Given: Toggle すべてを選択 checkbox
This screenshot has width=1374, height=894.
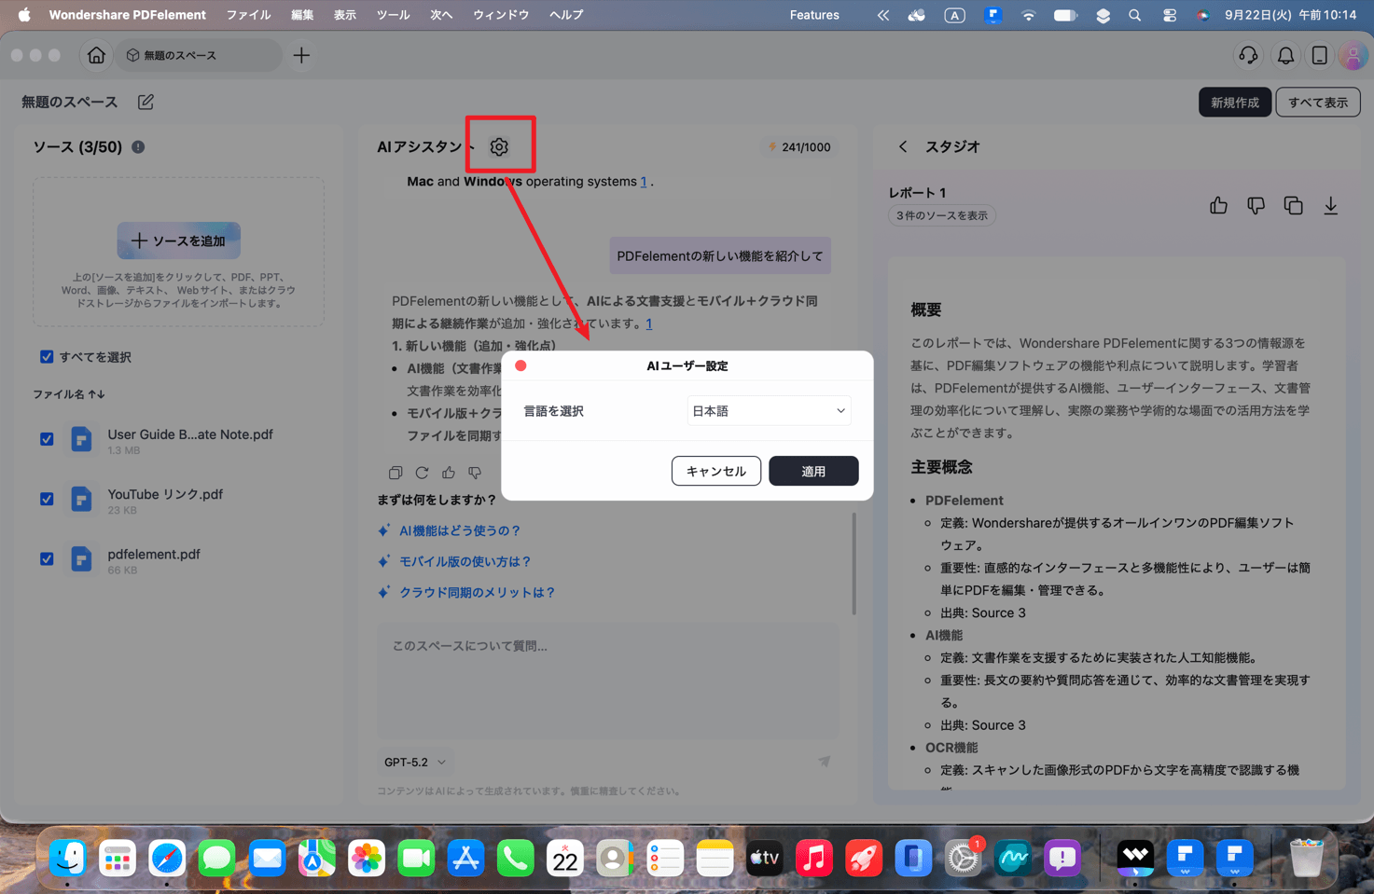Looking at the screenshot, I should (x=47, y=356).
